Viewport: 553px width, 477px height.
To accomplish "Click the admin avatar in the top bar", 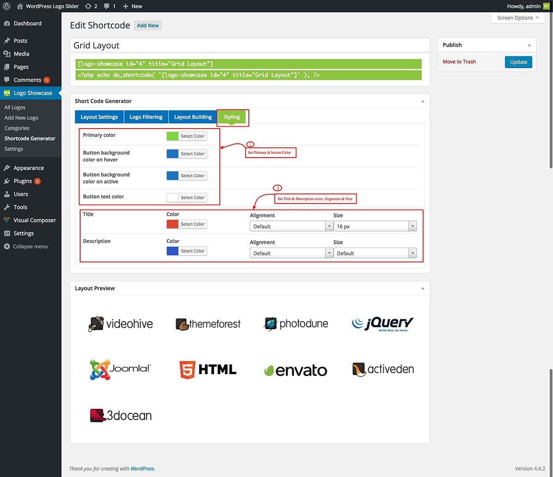I will coord(546,6).
